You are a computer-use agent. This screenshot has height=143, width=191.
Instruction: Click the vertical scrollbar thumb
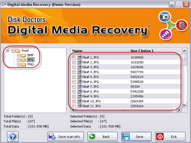coord(184,59)
